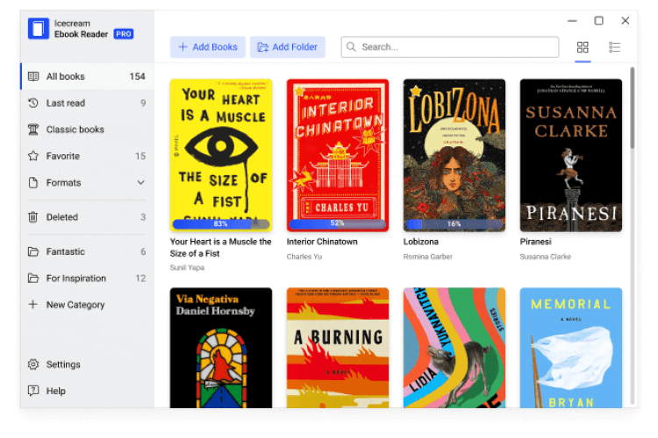Open Settings
Image resolution: width=658 pixels, height=438 pixels.
click(87, 364)
